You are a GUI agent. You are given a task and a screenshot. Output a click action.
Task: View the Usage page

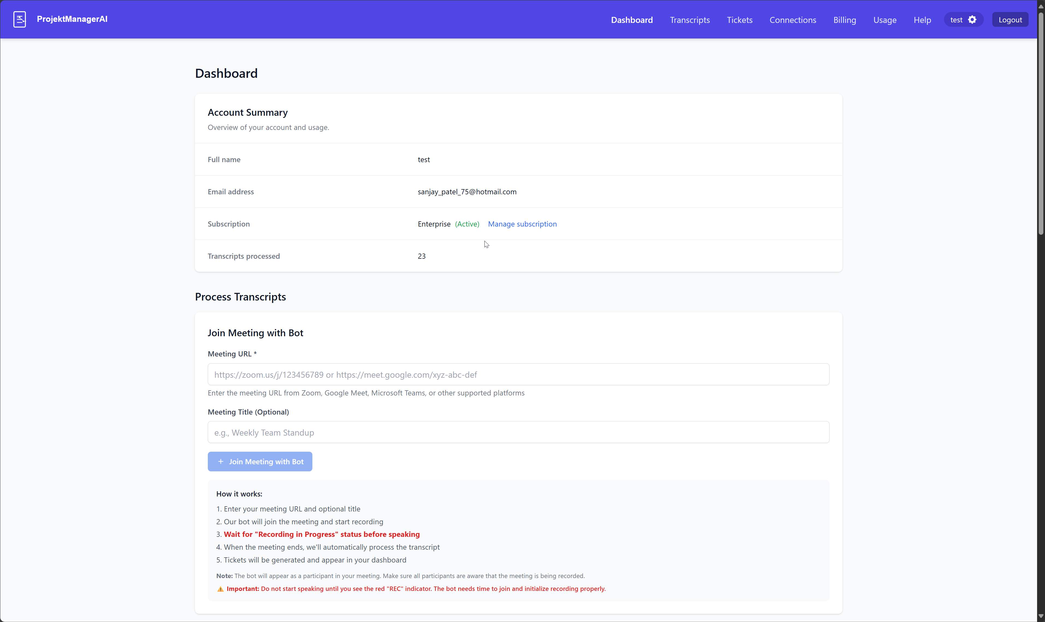(884, 20)
